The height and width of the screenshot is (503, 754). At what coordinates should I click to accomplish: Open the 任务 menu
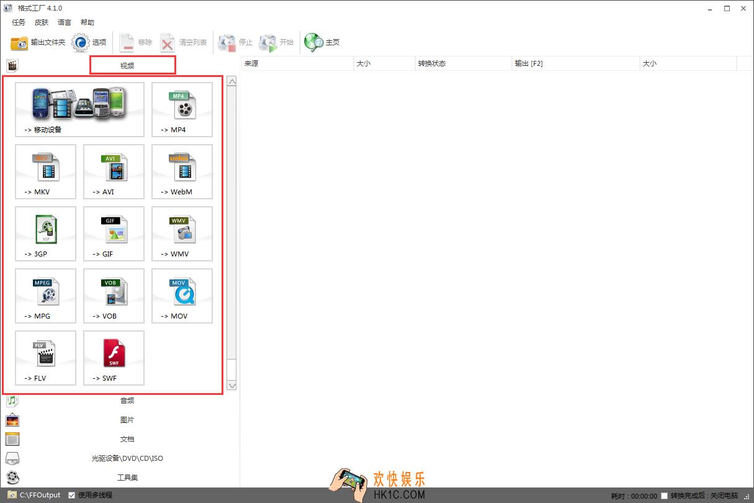pyautogui.click(x=19, y=22)
